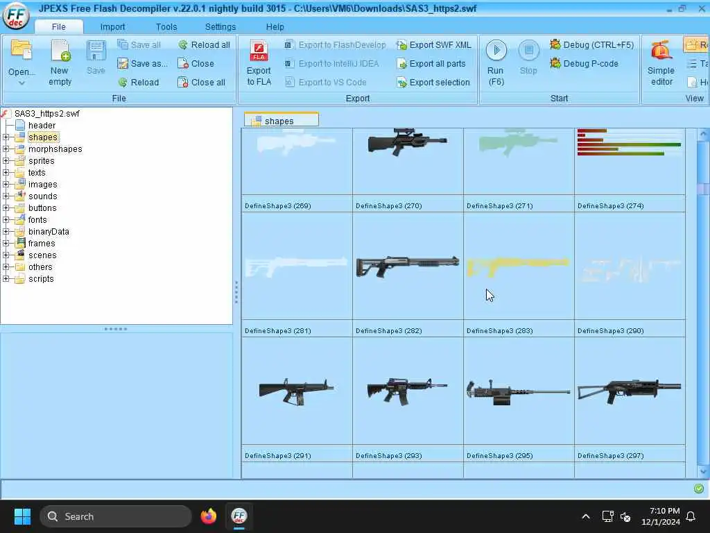Click the muted volume tray icon
The height and width of the screenshot is (533, 710).
click(626, 516)
